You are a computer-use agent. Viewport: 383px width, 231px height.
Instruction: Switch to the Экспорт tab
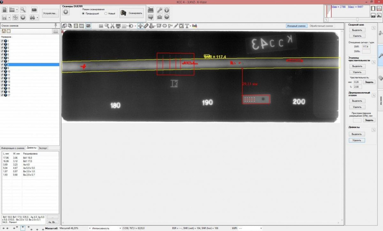(x=43, y=148)
